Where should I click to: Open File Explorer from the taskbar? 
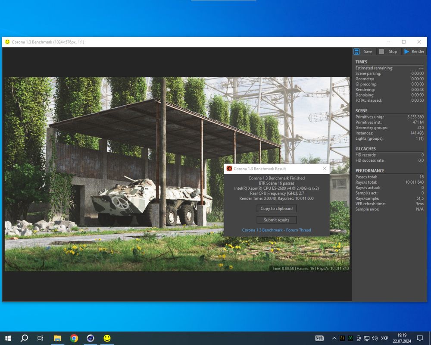[57, 338]
